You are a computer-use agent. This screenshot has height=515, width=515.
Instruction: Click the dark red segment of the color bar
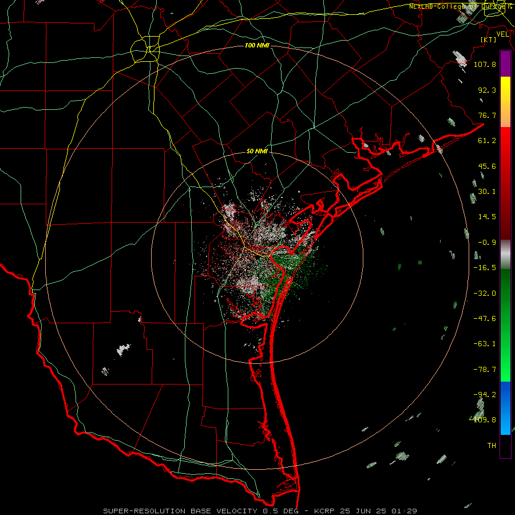point(505,183)
